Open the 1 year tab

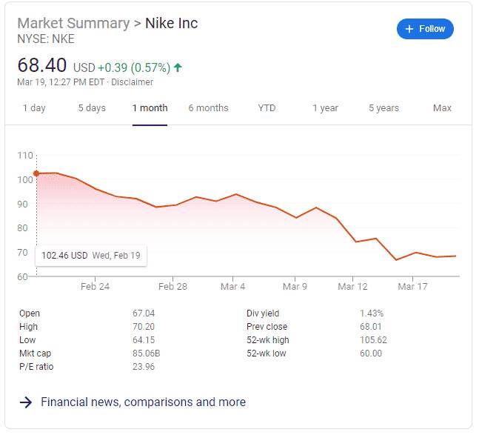click(x=325, y=108)
